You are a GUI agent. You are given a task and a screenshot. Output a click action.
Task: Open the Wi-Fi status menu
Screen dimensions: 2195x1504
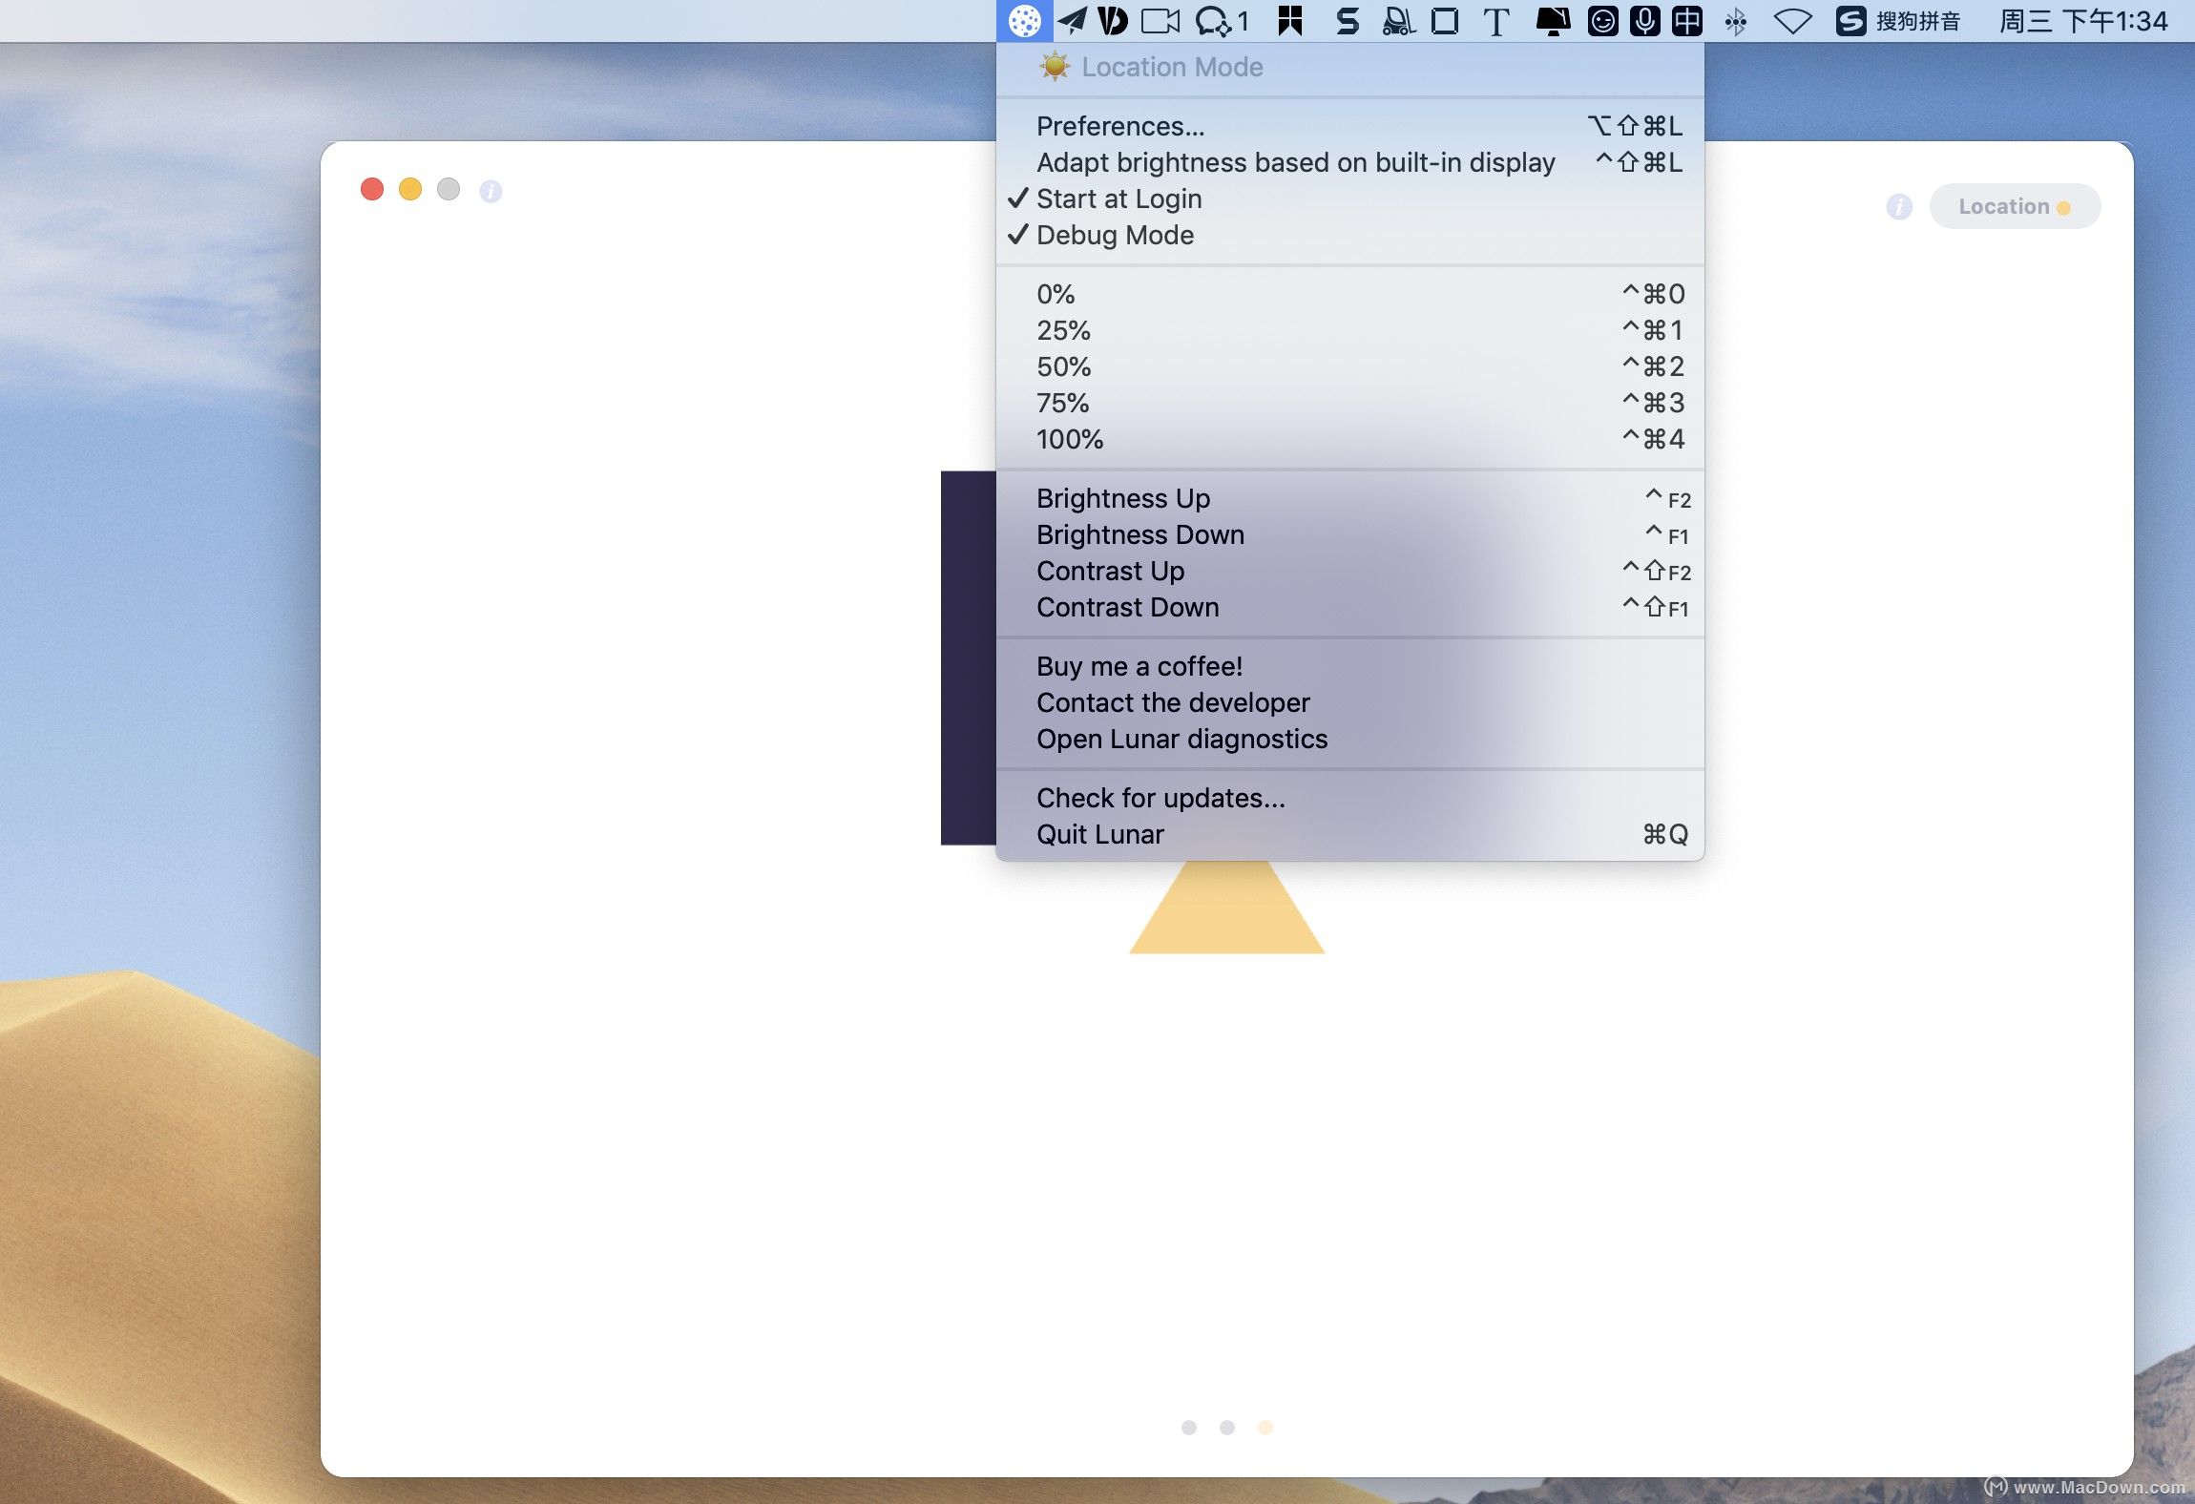[x=1792, y=21]
